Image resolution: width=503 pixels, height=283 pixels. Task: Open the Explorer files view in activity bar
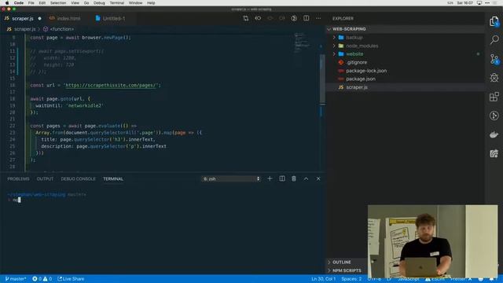pos(494,22)
